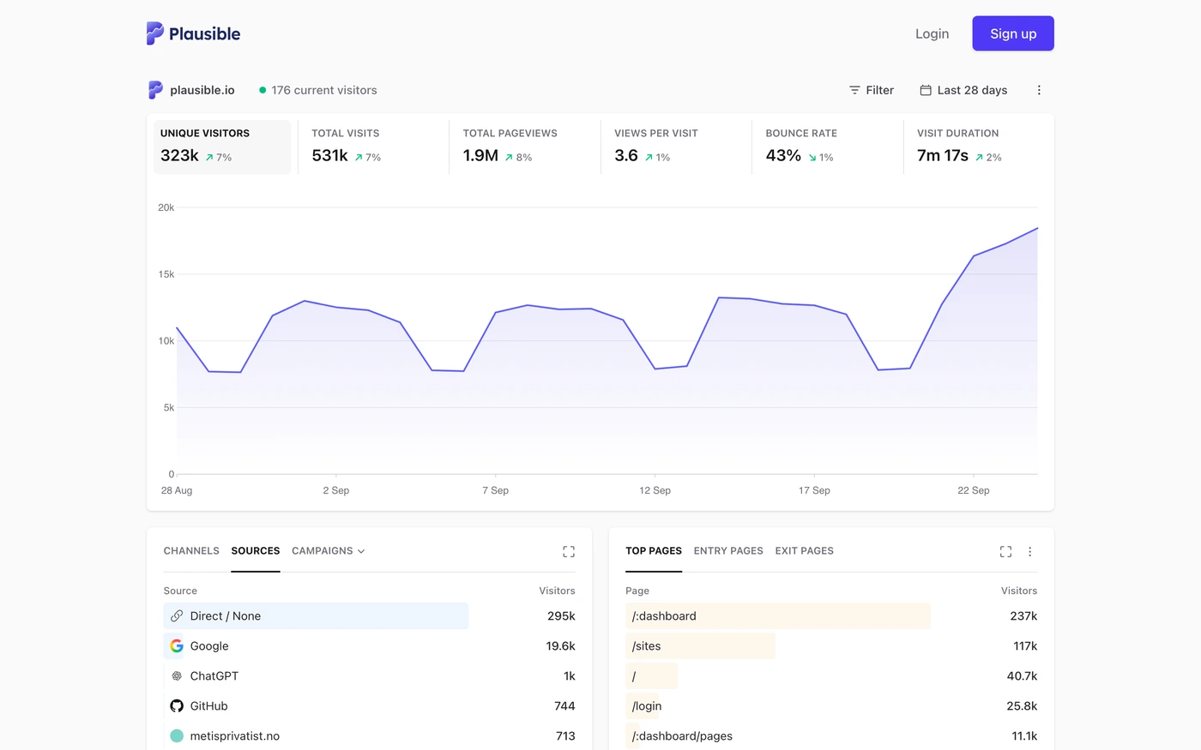Image resolution: width=1201 pixels, height=750 pixels.
Task: Open the Top Pages three-dot options menu
Action: 1030,551
